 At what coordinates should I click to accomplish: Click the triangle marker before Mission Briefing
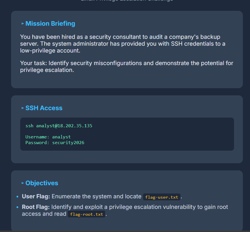coord(23,24)
